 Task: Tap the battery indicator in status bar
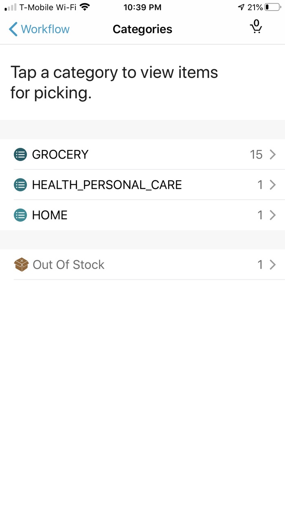click(x=271, y=7)
